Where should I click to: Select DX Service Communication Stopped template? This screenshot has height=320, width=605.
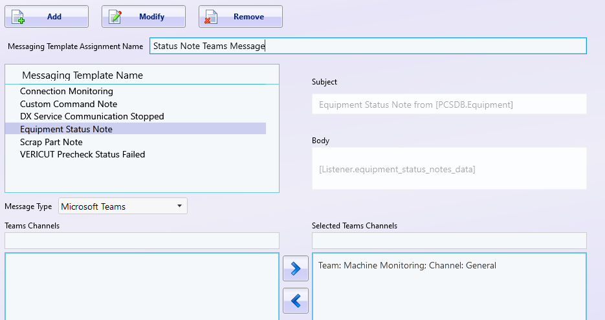tap(135, 116)
